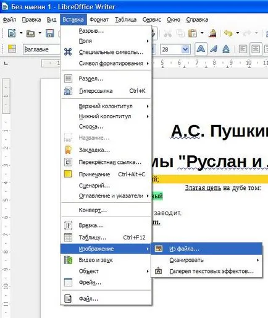Click the vertical ruler at mark 5

6,200
